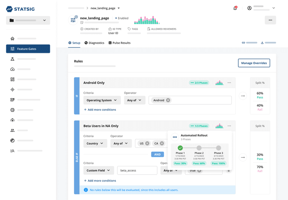Select Feature Gates in the sidebar

(28, 49)
